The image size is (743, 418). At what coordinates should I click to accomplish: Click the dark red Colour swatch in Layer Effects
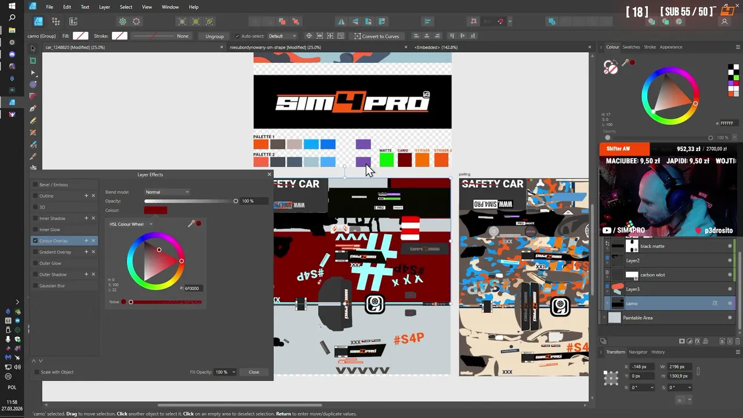click(x=156, y=210)
